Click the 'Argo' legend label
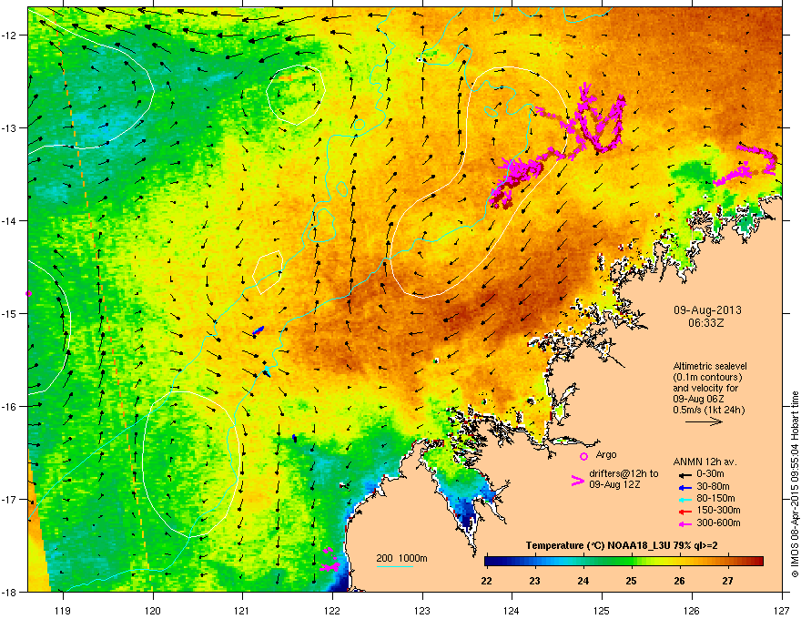Screen dimensions: 801x619 click(x=606, y=454)
